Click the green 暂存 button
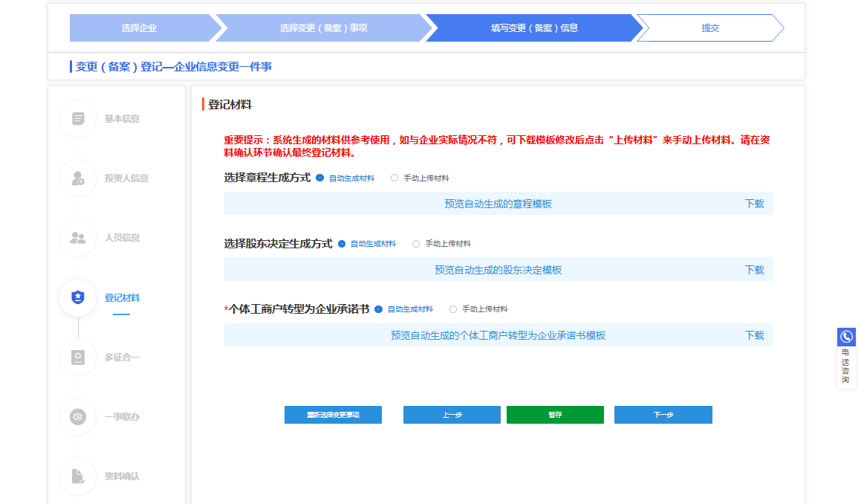Viewport: 864px width, 504px height. point(555,415)
